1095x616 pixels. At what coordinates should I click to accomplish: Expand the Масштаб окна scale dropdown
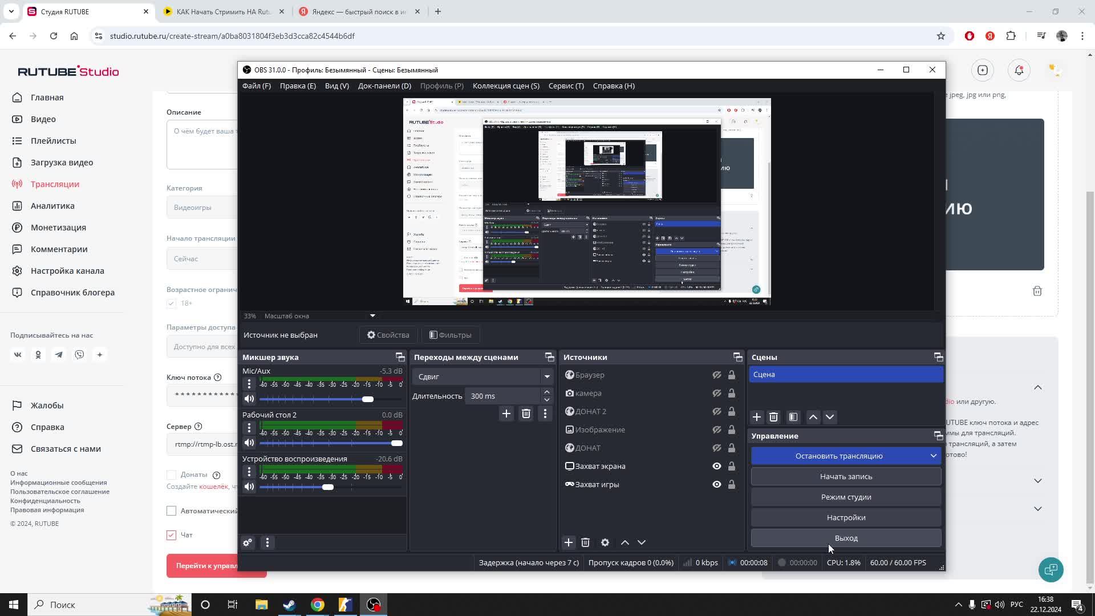pos(372,316)
